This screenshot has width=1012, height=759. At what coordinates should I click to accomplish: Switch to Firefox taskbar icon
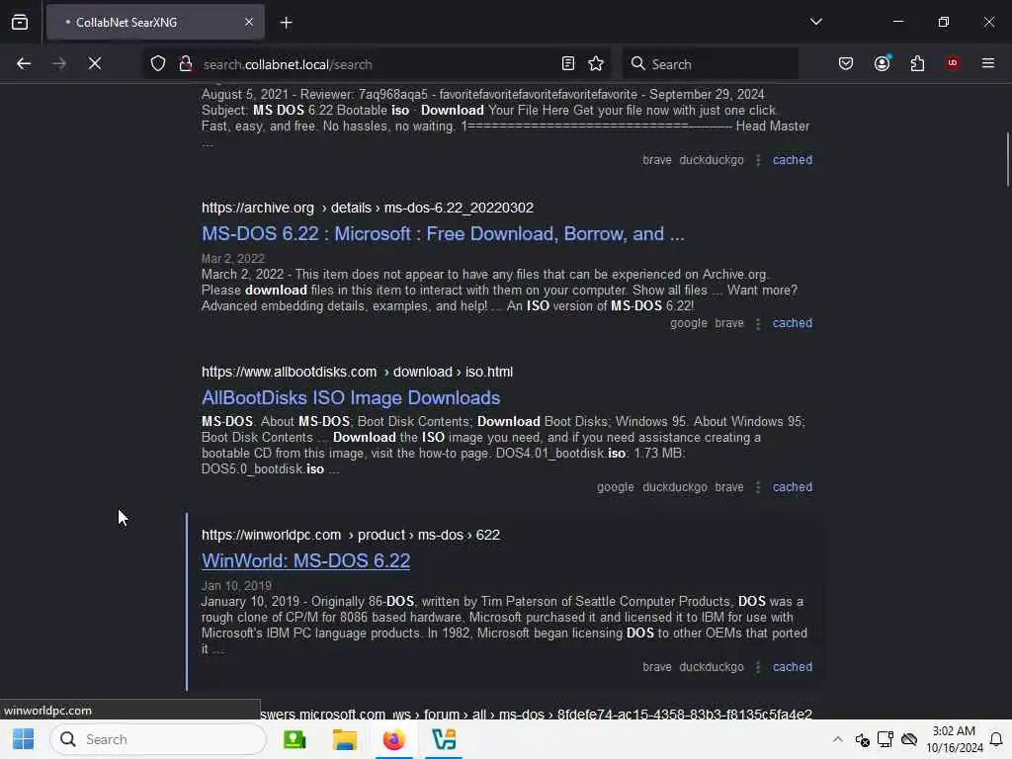[393, 739]
